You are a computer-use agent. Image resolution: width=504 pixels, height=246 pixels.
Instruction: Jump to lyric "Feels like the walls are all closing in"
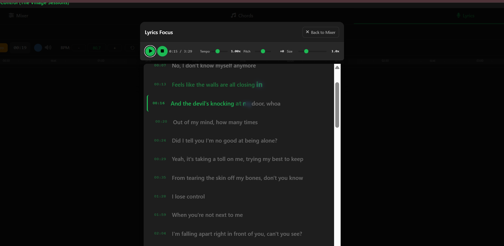(217, 85)
